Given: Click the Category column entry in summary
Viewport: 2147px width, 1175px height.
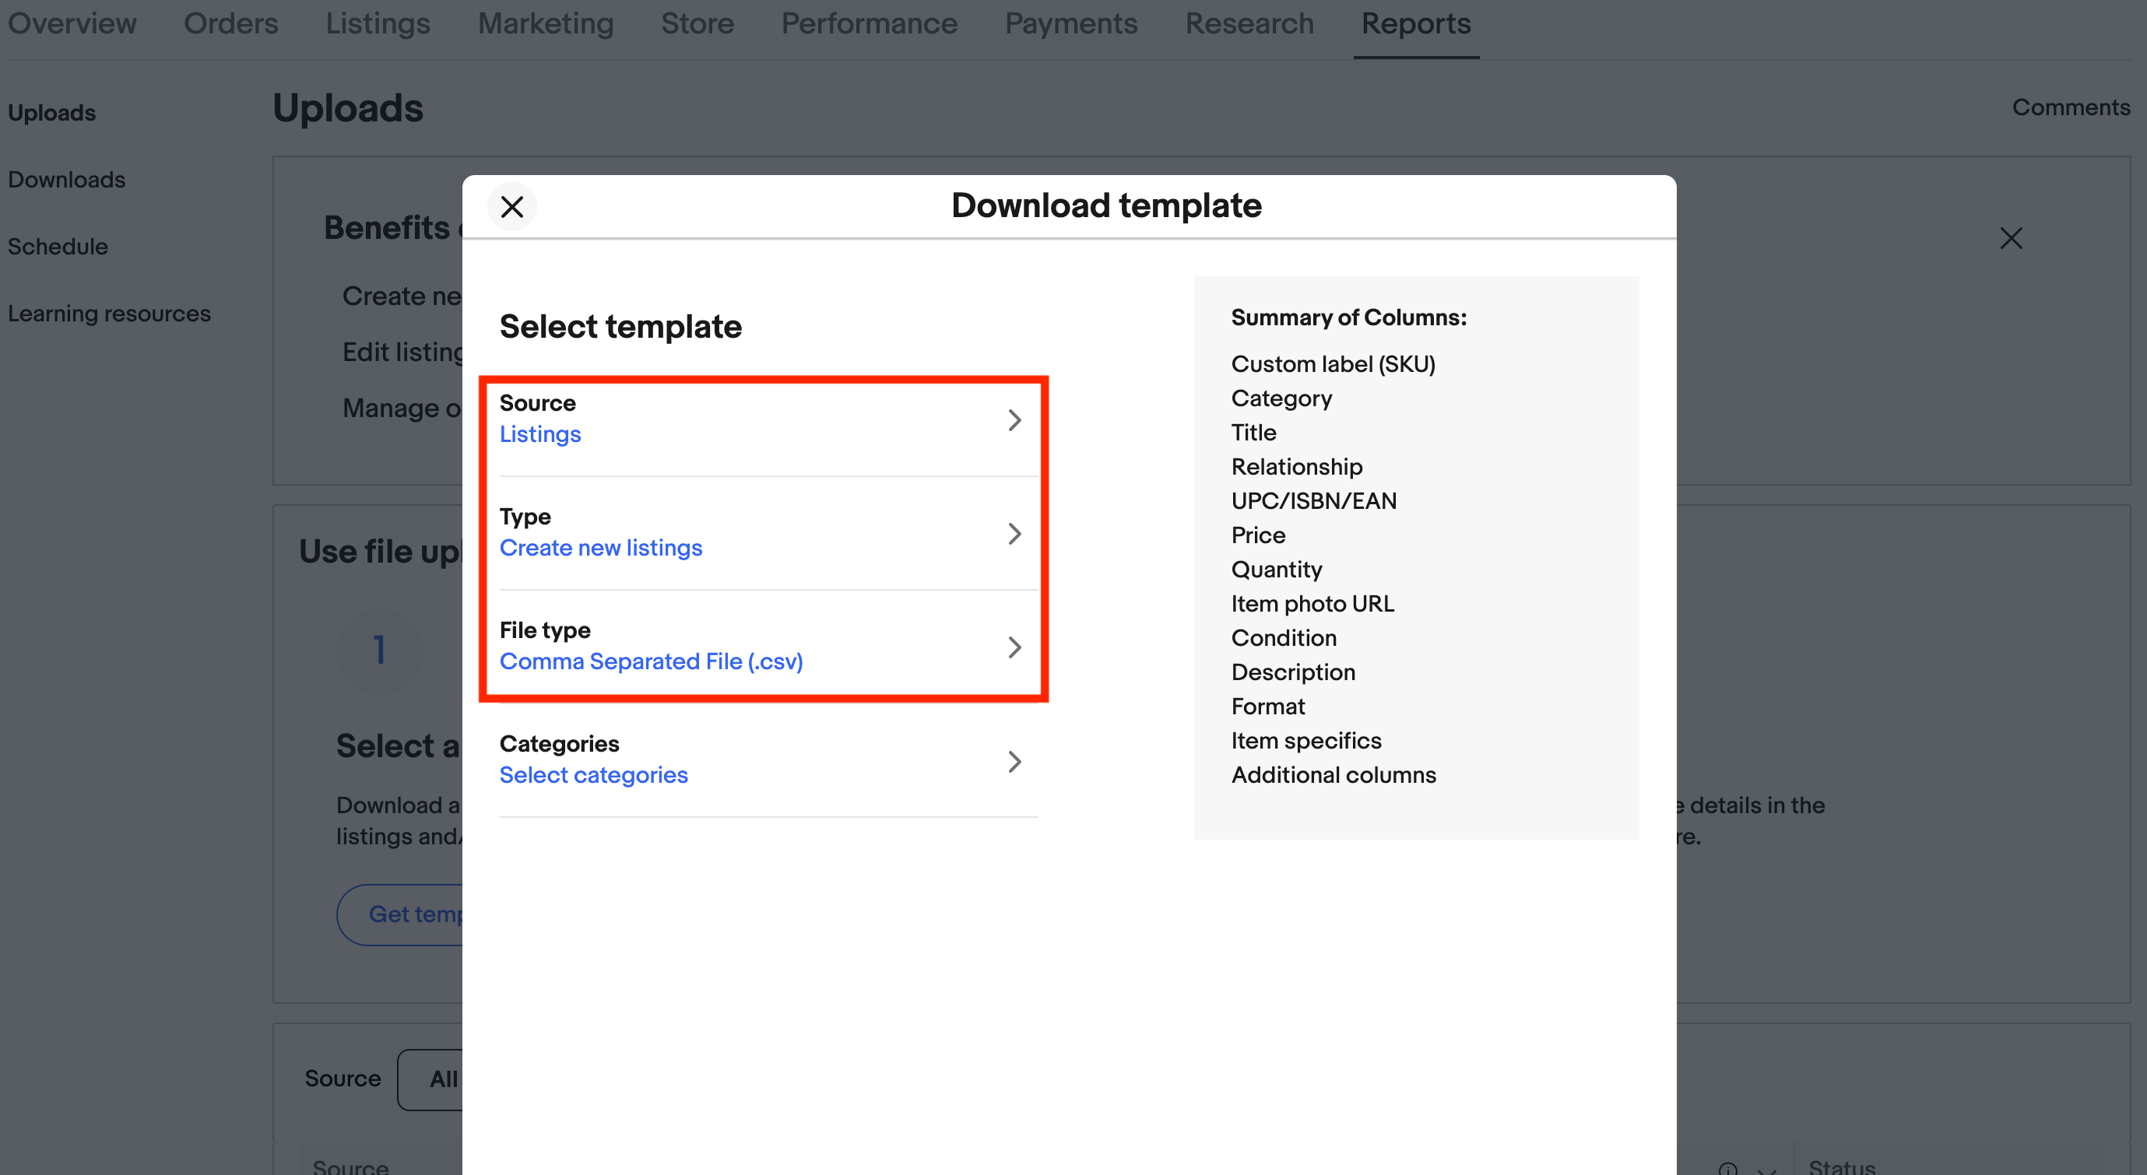Looking at the screenshot, I should [x=1282, y=398].
